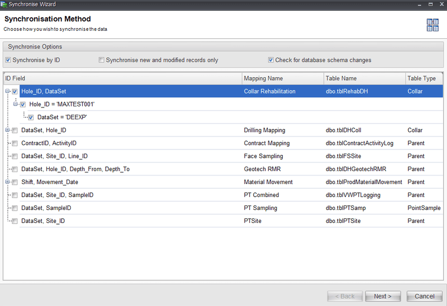447x306 pixels.
Task: Click table name dbo.tblProdMaterialMovement
Action: click(x=364, y=182)
